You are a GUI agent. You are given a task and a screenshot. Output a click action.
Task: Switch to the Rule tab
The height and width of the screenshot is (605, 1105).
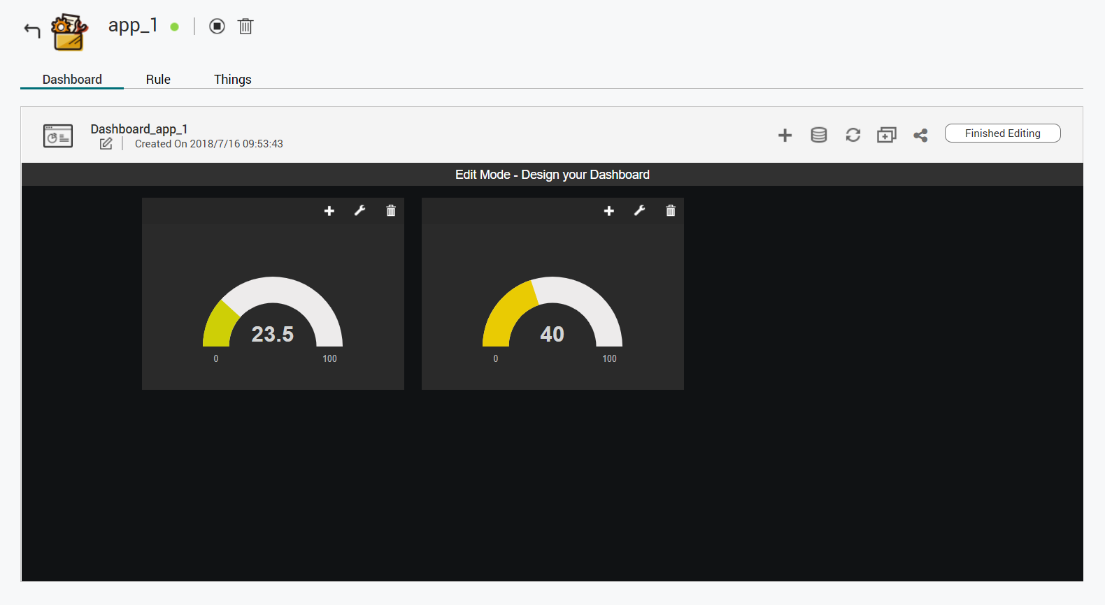[x=158, y=80]
